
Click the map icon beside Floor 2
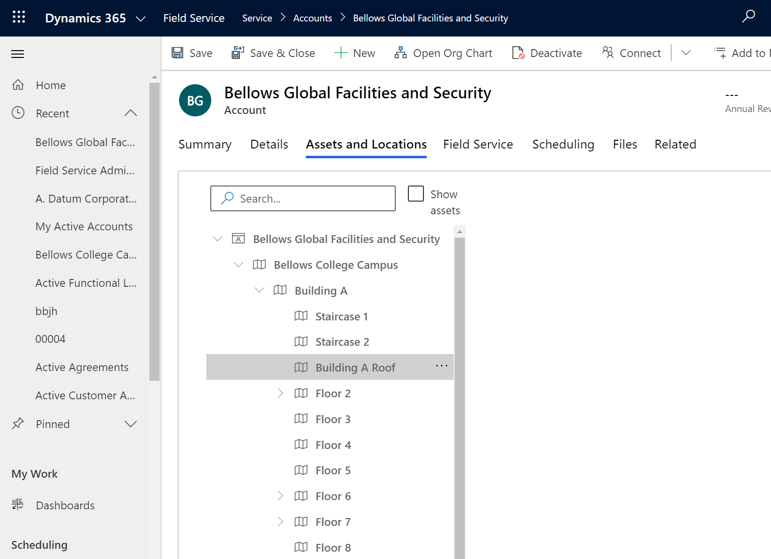[x=301, y=392]
